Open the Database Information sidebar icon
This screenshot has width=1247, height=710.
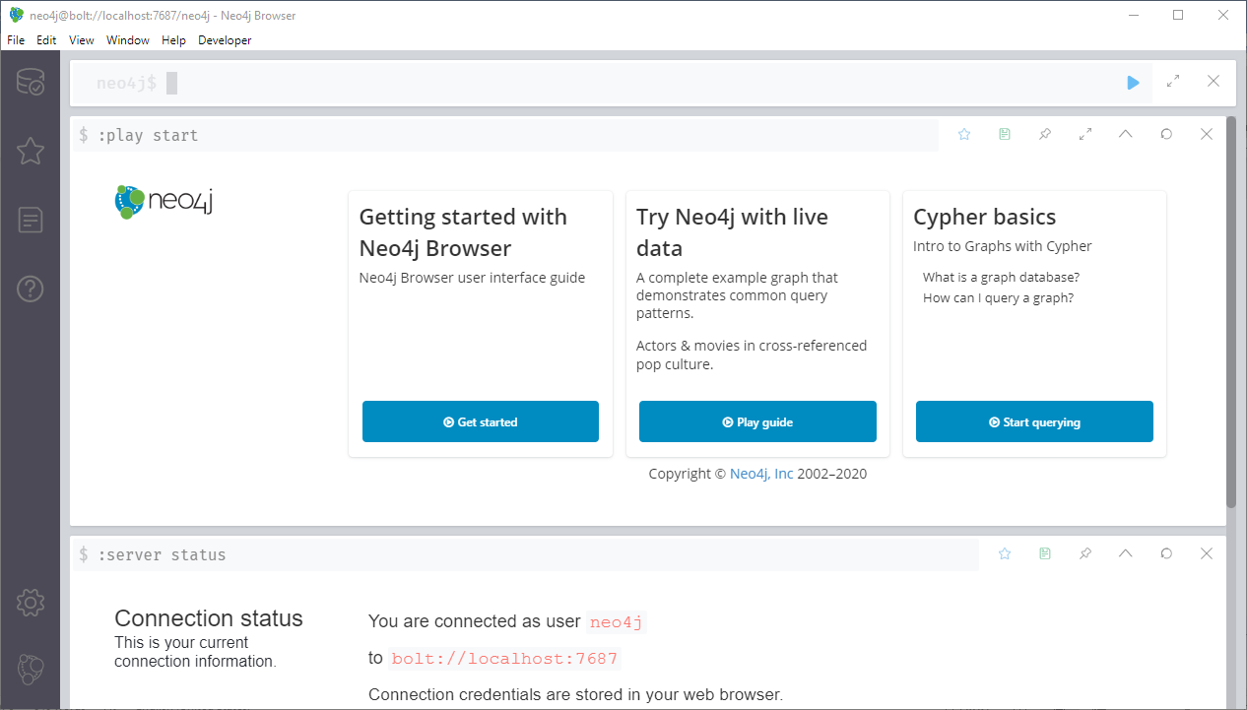click(x=31, y=83)
